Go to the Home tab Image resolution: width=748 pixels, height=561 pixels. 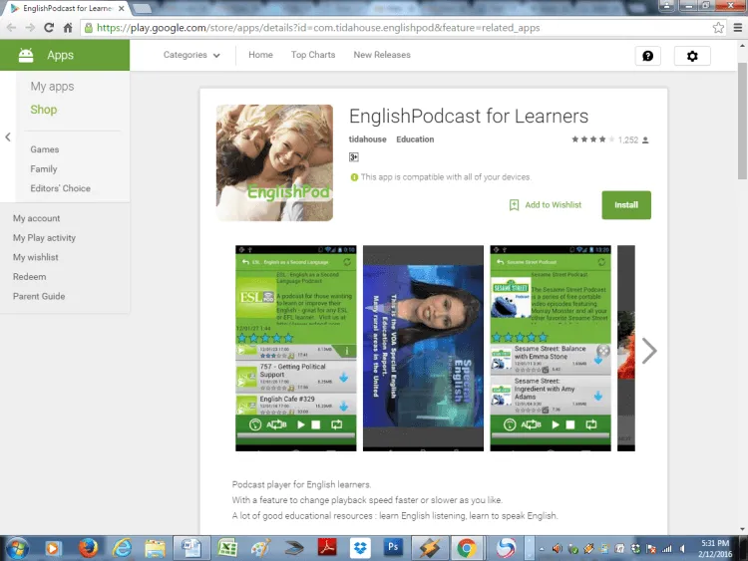[260, 55]
